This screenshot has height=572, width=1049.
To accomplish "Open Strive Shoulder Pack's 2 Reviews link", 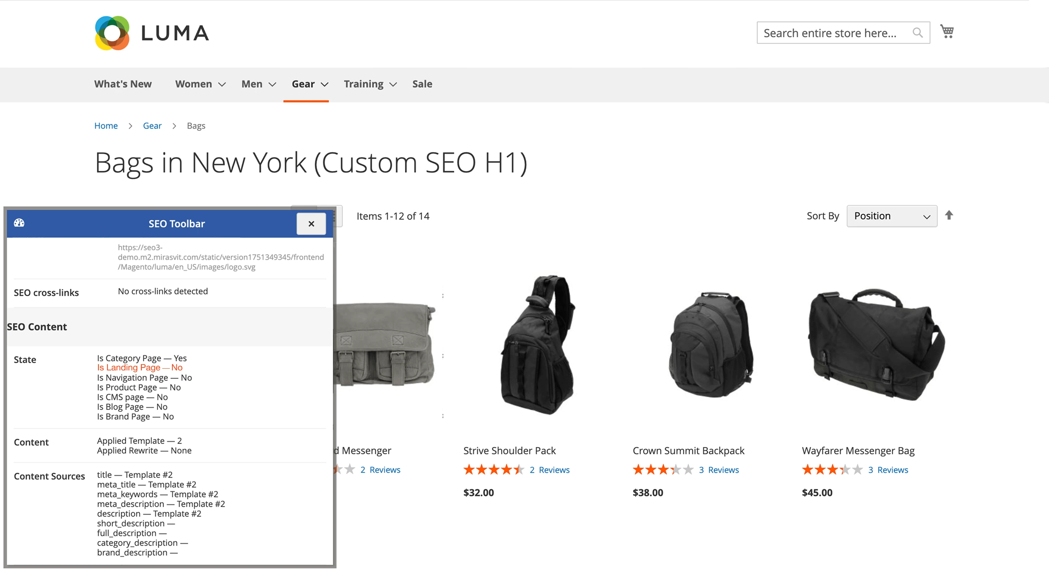I will click(x=550, y=469).
